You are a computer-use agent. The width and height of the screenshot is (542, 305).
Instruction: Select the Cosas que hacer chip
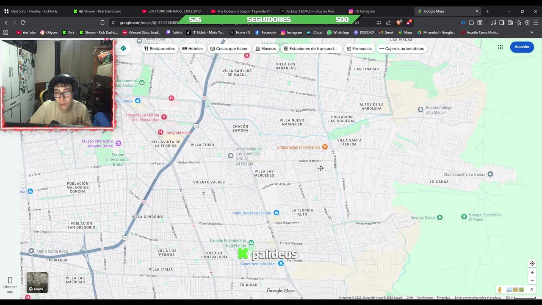pos(229,48)
